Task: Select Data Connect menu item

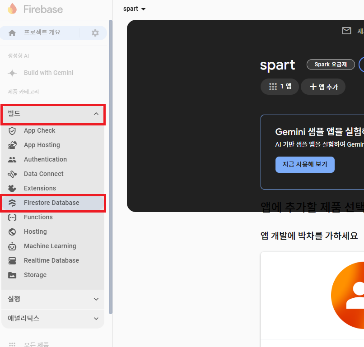Action: pyautogui.click(x=53, y=174)
